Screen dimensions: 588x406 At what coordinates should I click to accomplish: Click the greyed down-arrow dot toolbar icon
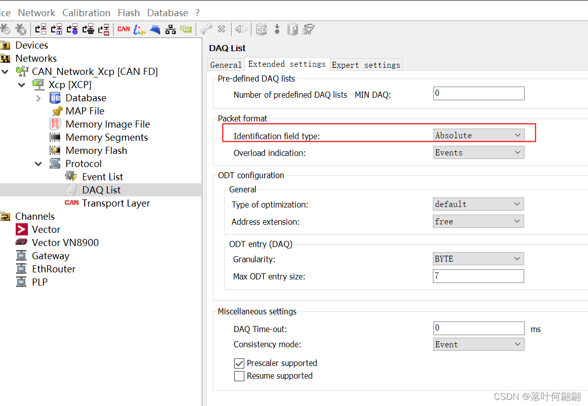coord(277,29)
